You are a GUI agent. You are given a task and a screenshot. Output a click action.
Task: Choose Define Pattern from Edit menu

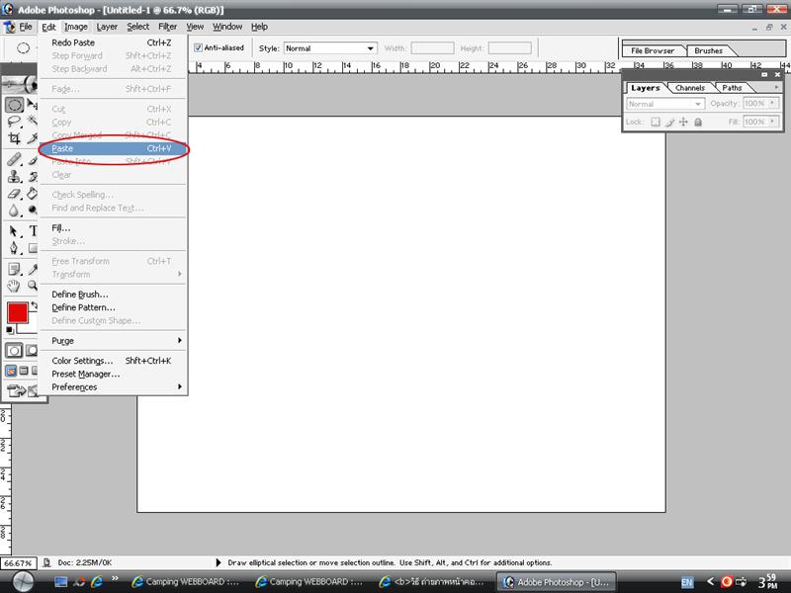(83, 307)
